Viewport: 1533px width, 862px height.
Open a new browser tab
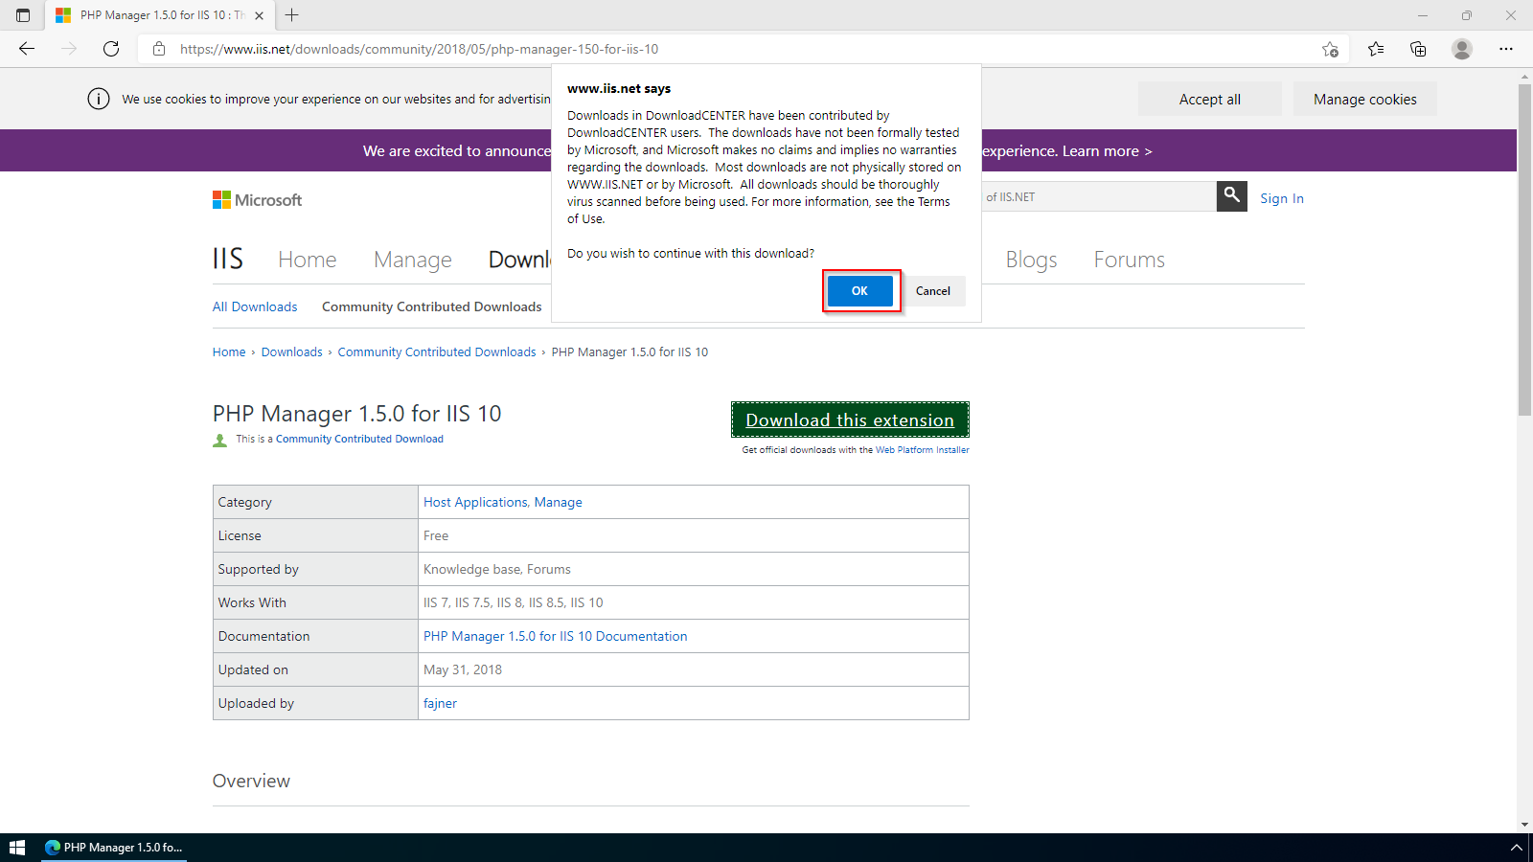(292, 15)
